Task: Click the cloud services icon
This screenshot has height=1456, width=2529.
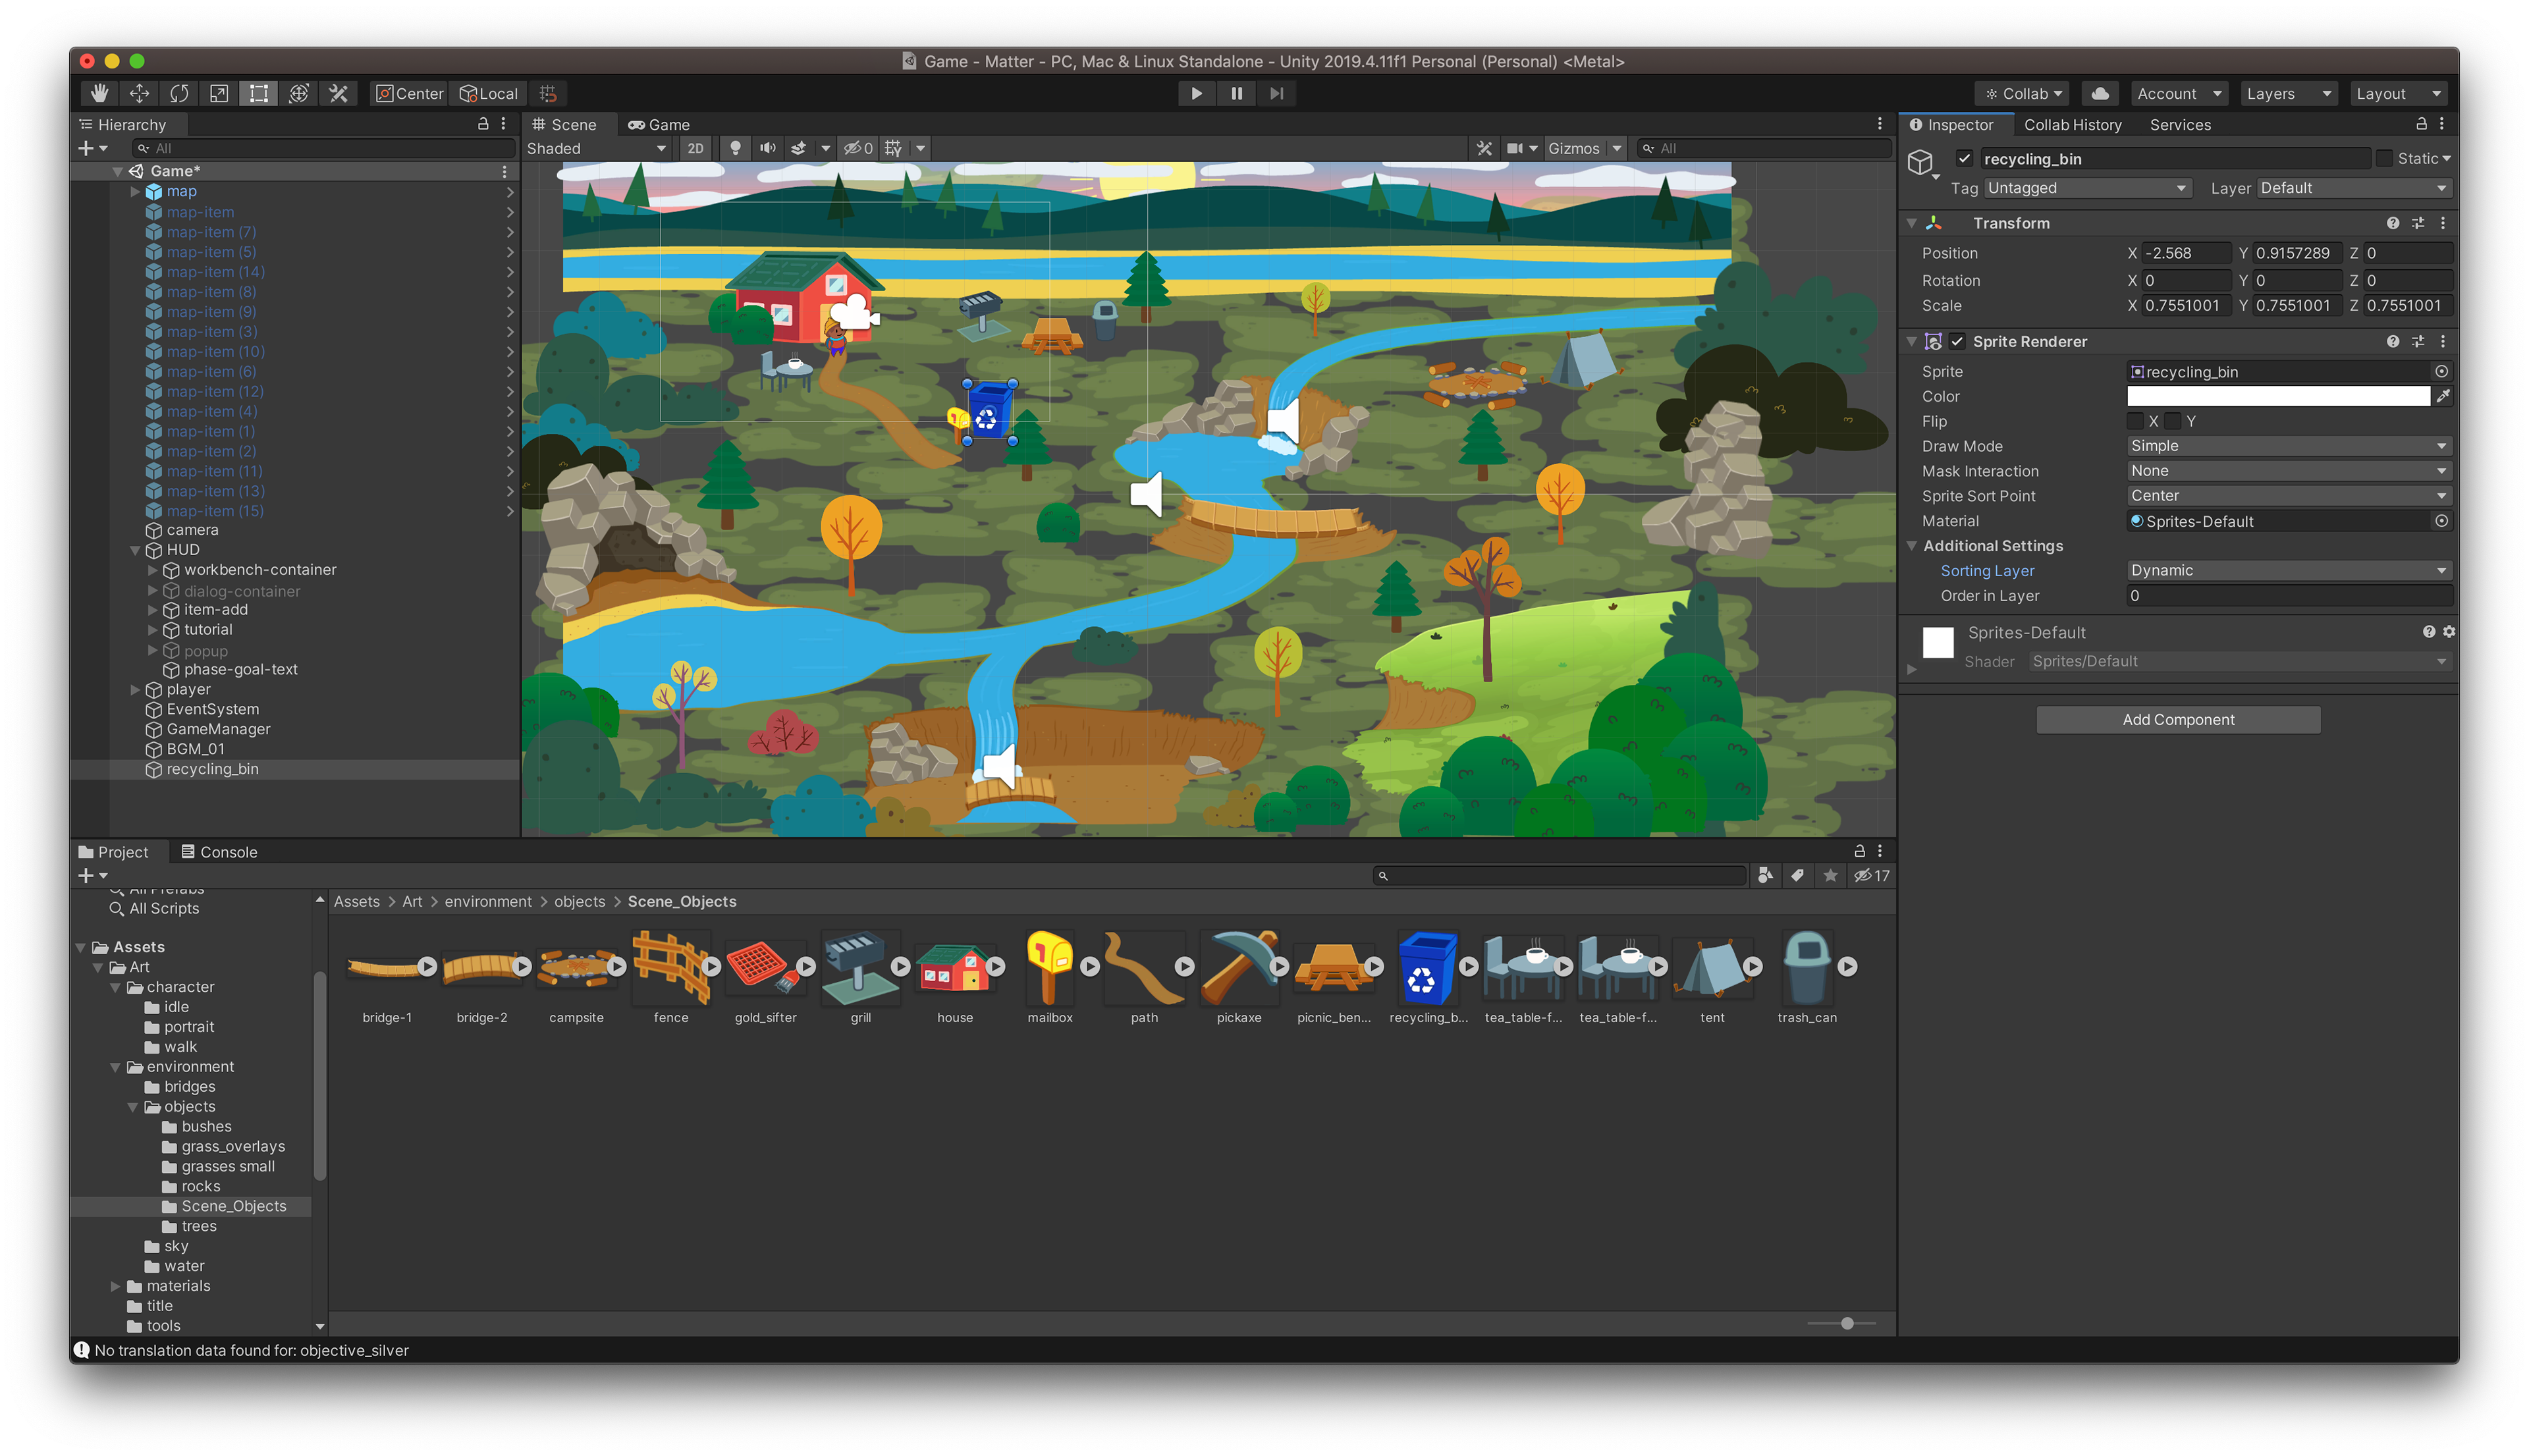Action: pyautogui.click(x=2100, y=93)
